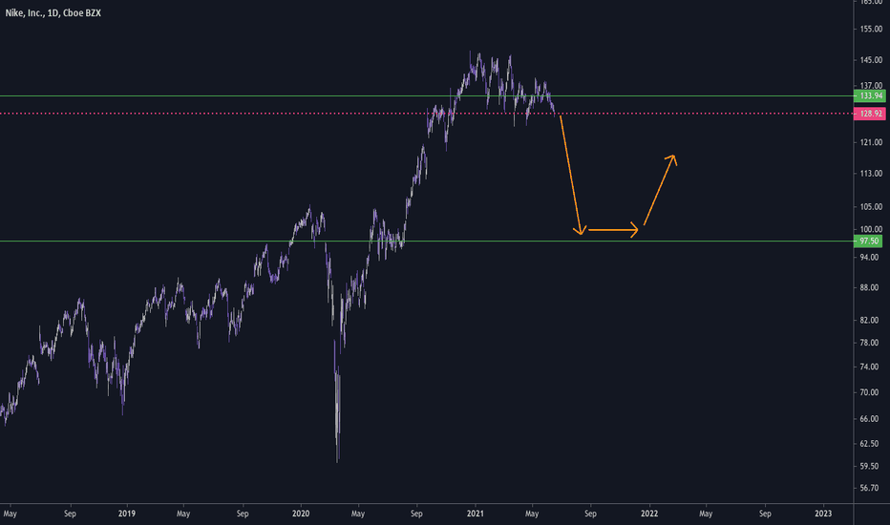Select the pink 128.92 current price label
Screen dimensions: 890x525
click(869, 114)
